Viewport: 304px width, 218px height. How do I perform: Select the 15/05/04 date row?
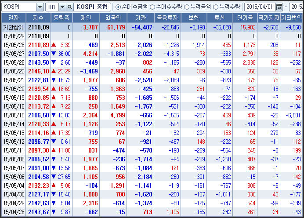tap(152, 185)
